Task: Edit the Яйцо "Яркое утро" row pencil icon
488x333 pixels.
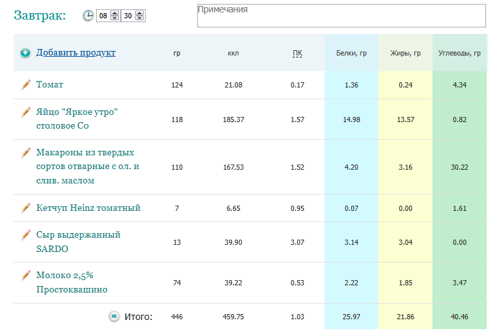Action: (x=25, y=112)
